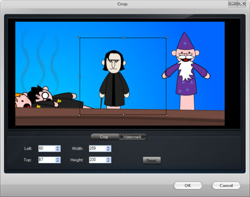Decrease the Top value with down arrow
The width and height of the screenshot is (250, 197).
(x=57, y=161)
